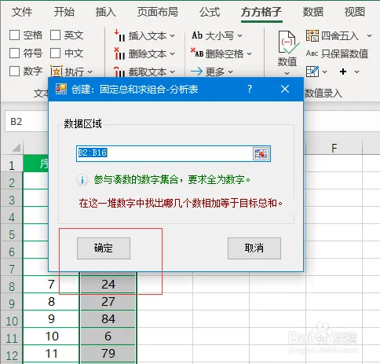
Task: Check the 数字 checkbox
Action: pos(14,71)
